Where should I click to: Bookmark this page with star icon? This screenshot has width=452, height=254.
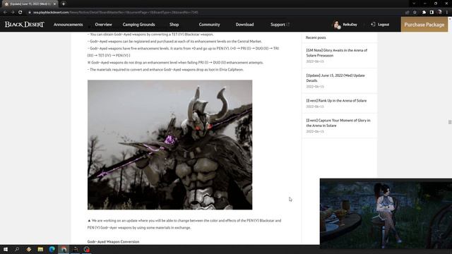[x=415, y=13]
